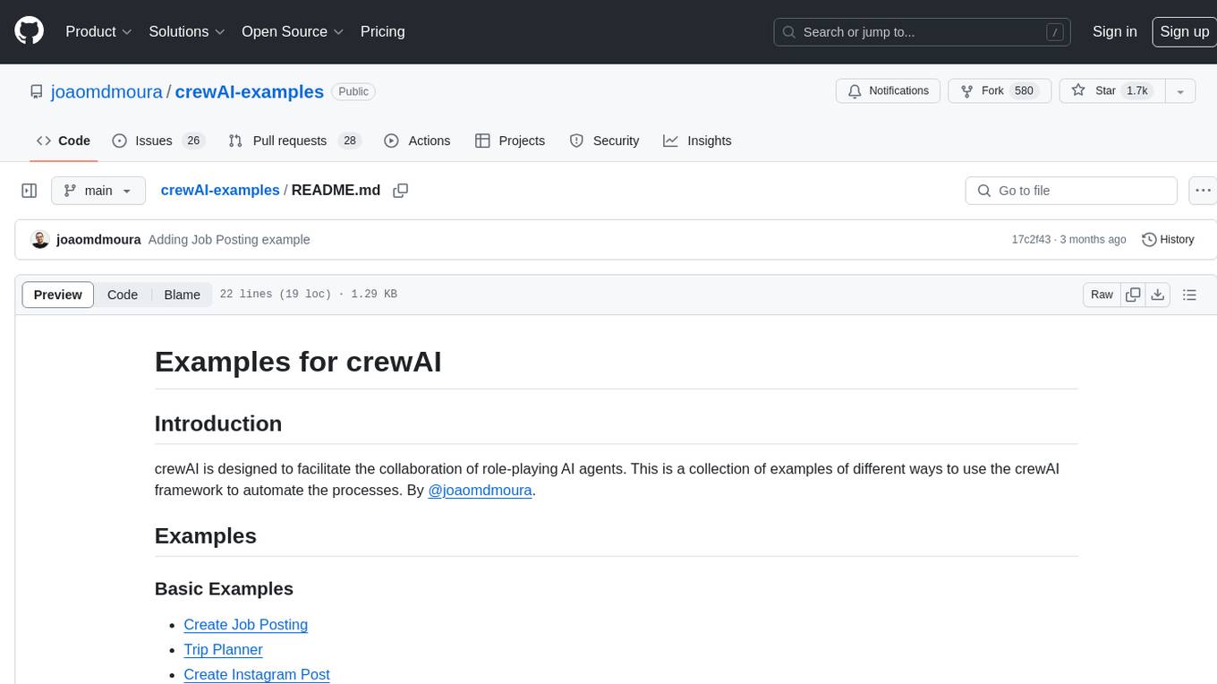Switch to the Pull requests tab

pyautogui.click(x=294, y=141)
